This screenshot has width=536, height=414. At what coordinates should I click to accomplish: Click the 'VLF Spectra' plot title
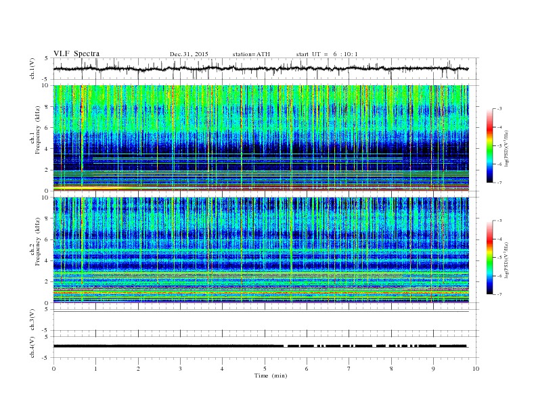(76, 53)
